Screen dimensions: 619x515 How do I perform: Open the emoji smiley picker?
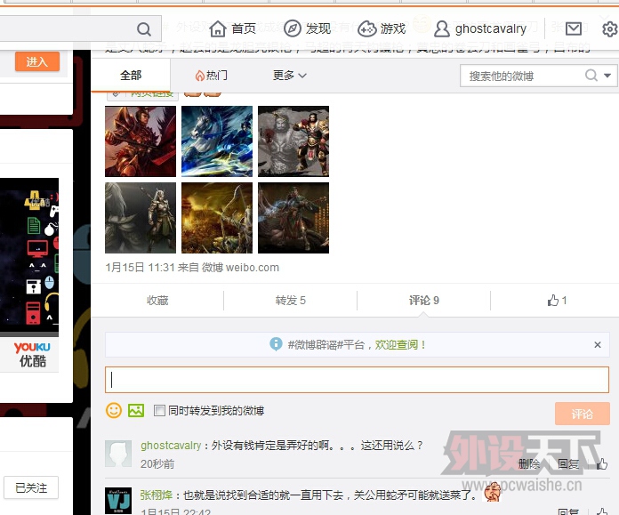pyautogui.click(x=114, y=411)
